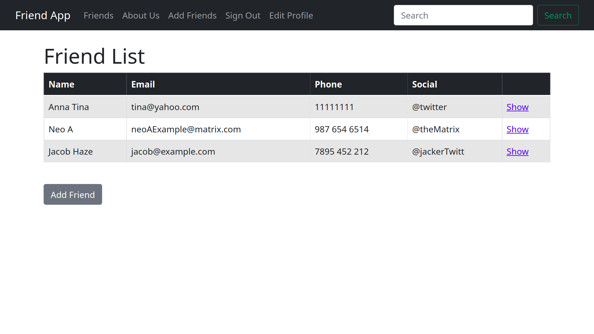This screenshot has height=334, width=594.
Task: Open Edit Profile page
Action: pos(291,15)
